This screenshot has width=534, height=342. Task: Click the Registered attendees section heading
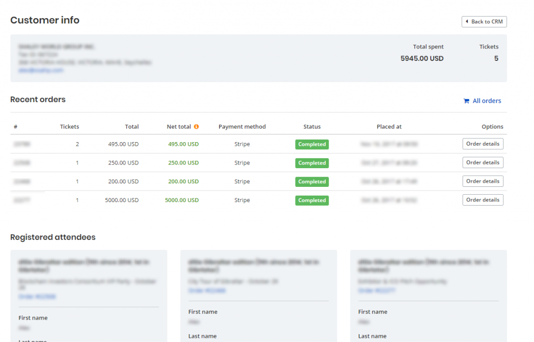tap(53, 237)
